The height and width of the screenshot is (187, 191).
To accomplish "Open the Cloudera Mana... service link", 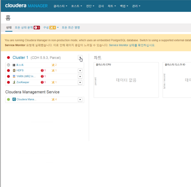I will (x=26, y=99).
